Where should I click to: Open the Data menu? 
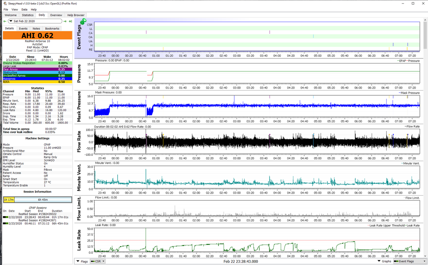pyautogui.click(x=24, y=9)
